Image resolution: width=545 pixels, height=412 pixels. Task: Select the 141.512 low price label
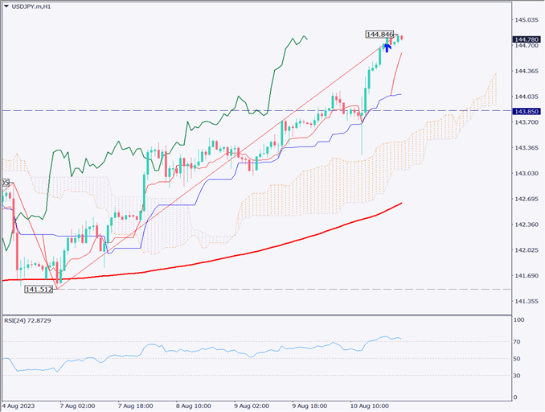[39, 289]
